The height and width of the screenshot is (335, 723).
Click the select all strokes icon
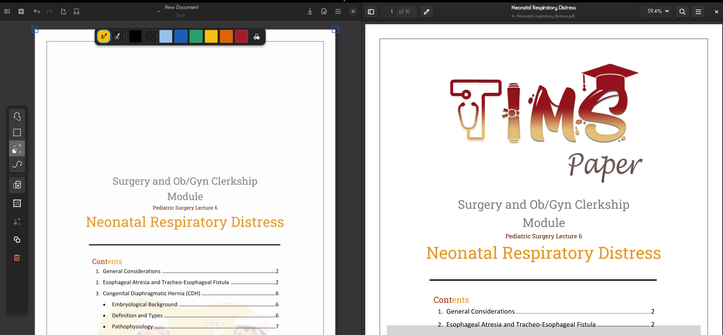(x=17, y=203)
